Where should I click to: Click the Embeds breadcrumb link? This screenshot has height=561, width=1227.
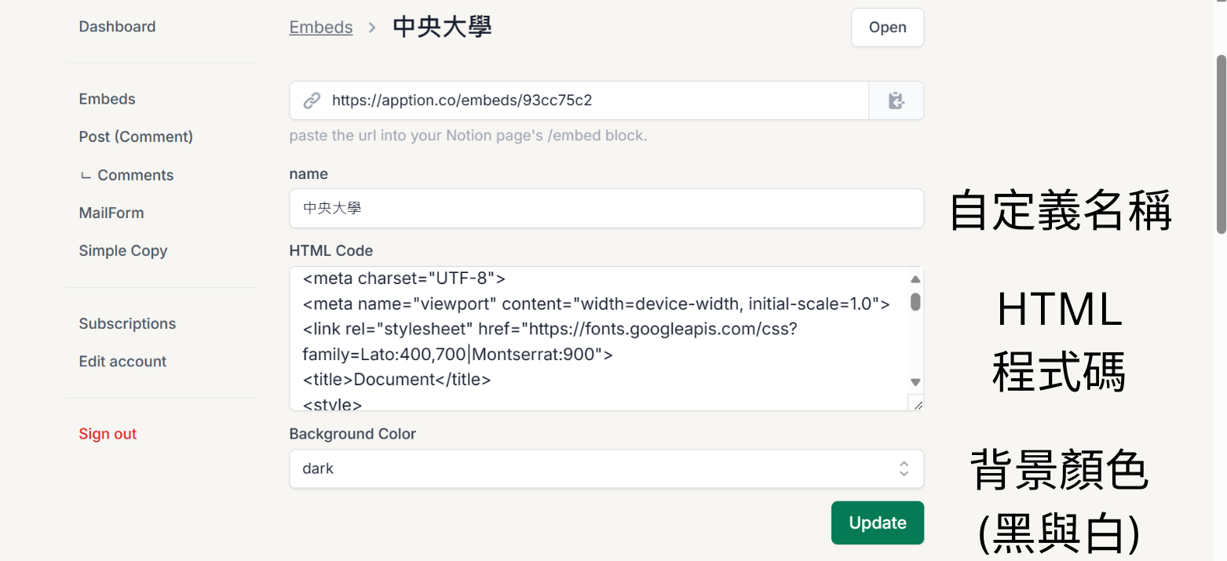[320, 27]
